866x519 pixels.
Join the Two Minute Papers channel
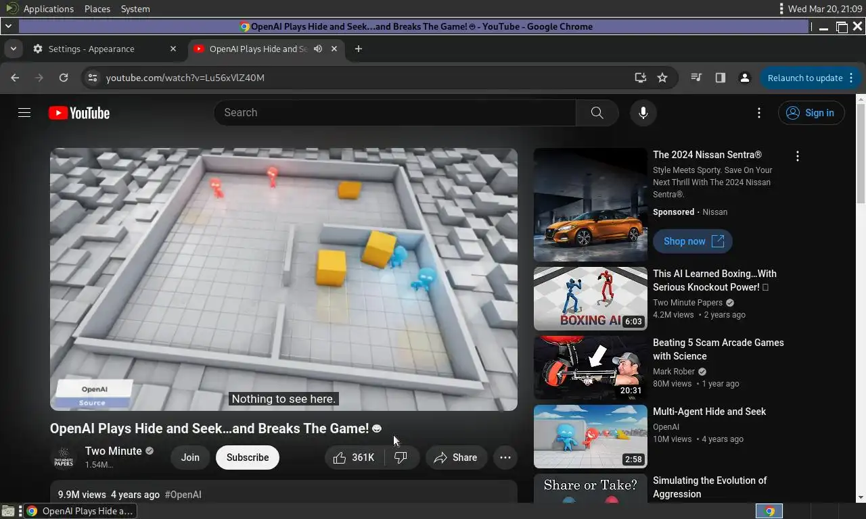point(190,458)
